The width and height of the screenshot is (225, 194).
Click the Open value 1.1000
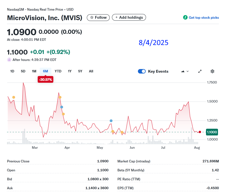(103, 170)
